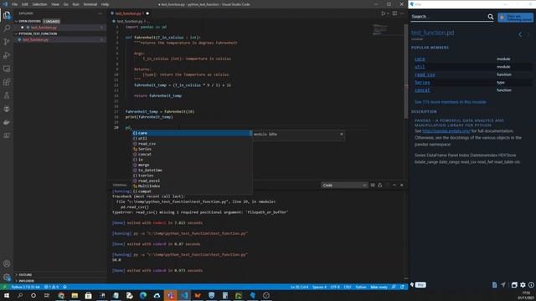This screenshot has width=536, height=301.
Task: Open the Terminal menu
Action: point(90,4)
